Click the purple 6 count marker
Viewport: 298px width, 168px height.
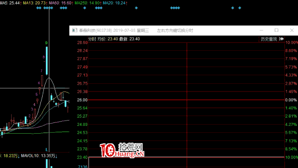39,83
